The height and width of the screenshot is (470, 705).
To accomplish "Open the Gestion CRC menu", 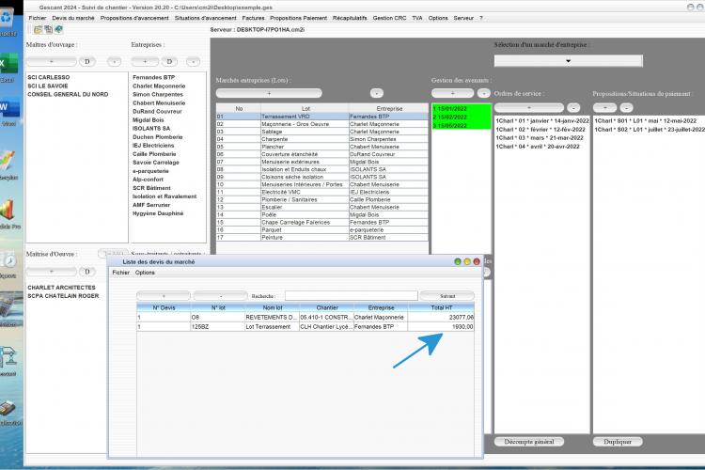I will click(389, 18).
